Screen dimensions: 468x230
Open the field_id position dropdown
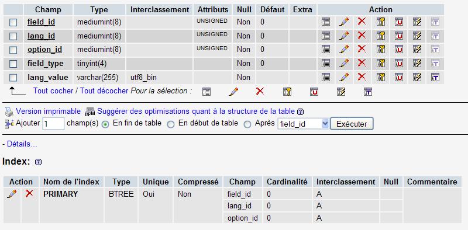click(303, 124)
